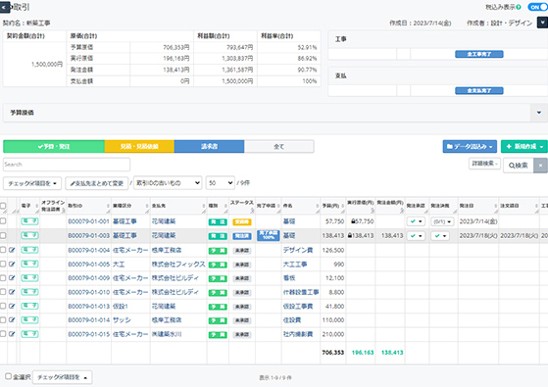This screenshot has width=548, height=387.
Task: Click the 完了申請 100% badge in row B00079-01-003
Action: click(268, 235)
